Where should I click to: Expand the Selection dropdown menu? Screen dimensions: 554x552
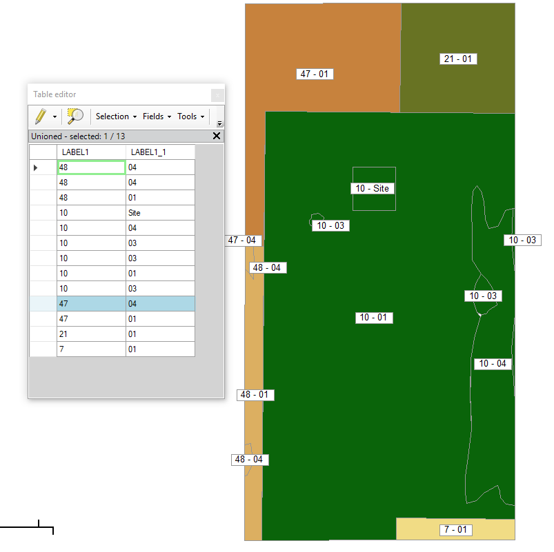tap(115, 116)
